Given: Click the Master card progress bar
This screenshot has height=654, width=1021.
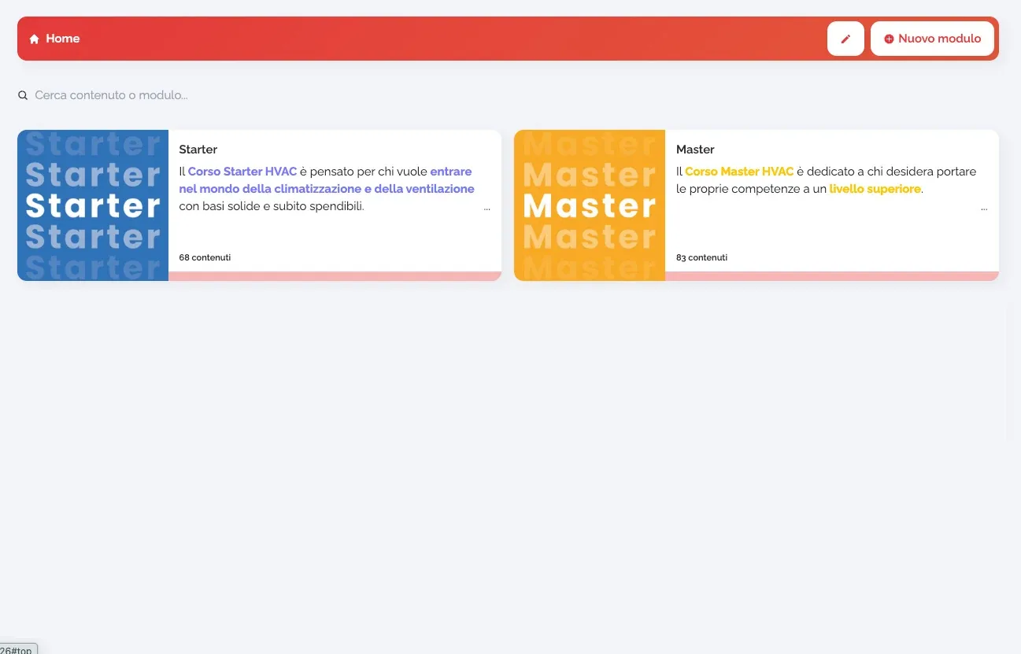Looking at the screenshot, I should [x=832, y=276].
